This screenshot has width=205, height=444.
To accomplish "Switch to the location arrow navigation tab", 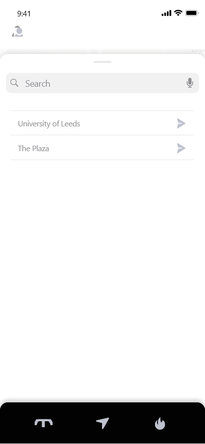I will click(102, 423).
